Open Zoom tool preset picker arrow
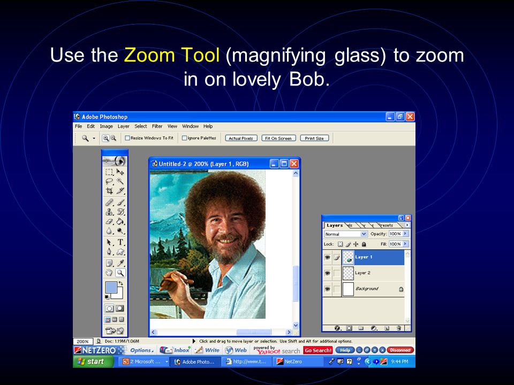The image size is (514, 385). 94,138
